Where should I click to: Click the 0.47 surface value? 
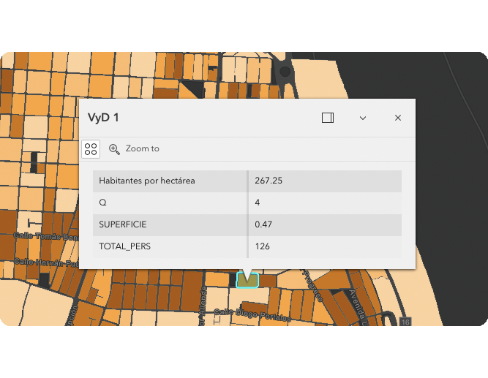point(263,224)
